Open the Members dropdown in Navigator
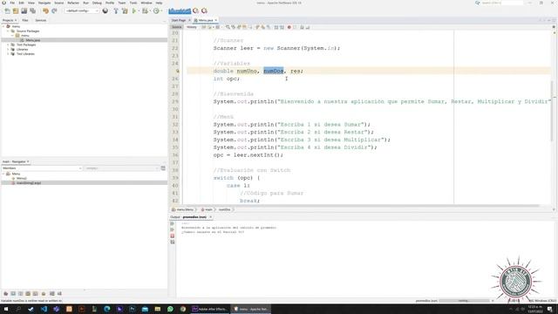Viewport: 558px width, 314px height. tap(42, 168)
